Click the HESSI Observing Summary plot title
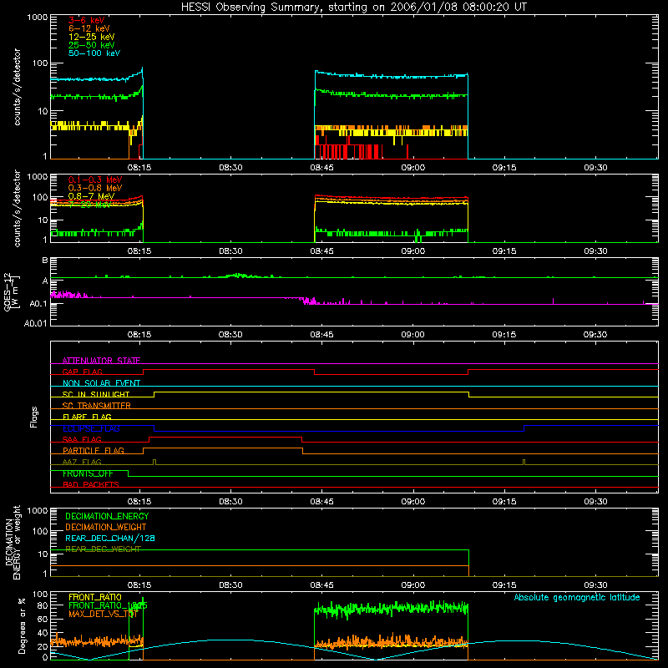Screen dimensions: 668x668 pos(353,8)
